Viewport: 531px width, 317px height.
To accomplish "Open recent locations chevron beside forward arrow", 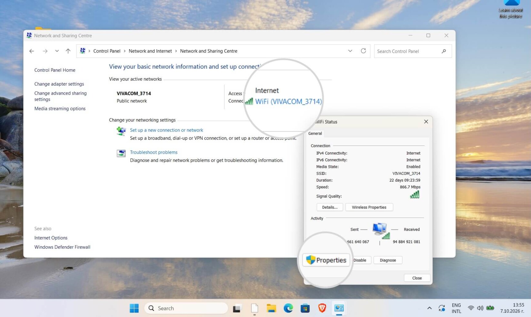I will tap(57, 51).
